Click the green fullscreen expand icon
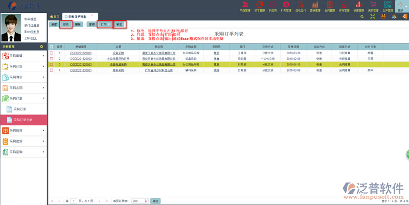Viewport: 409px width, 205px height. [x=373, y=16]
